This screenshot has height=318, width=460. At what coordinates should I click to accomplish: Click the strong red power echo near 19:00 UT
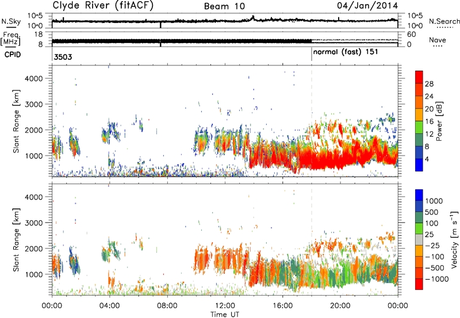pyautogui.click(x=325, y=160)
